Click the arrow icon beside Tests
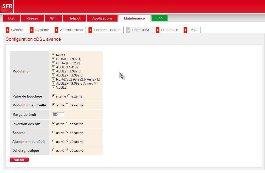This screenshot has height=173, width=265. (x=186, y=30)
